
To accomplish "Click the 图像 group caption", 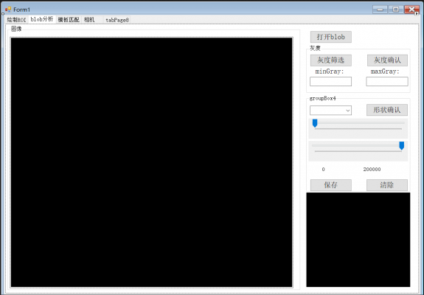I will click(x=16, y=29).
